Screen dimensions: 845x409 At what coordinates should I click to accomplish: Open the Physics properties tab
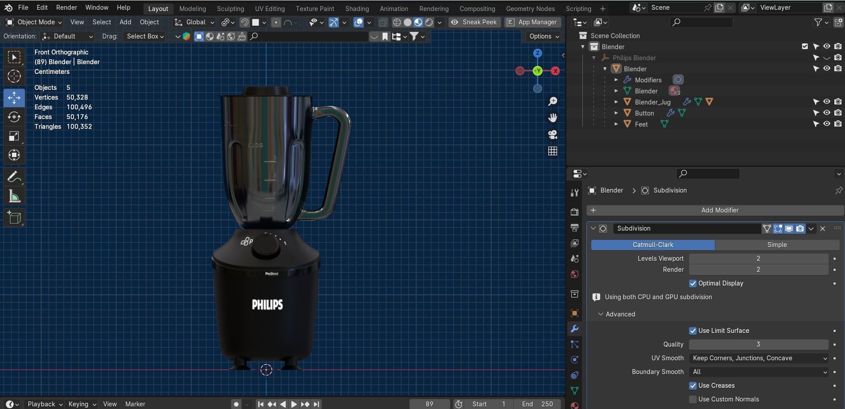(574, 359)
